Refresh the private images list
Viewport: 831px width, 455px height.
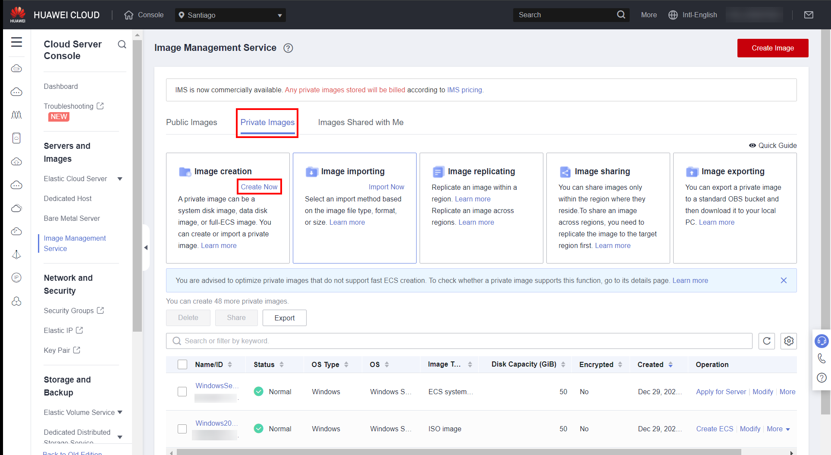pyautogui.click(x=766, y=341)
